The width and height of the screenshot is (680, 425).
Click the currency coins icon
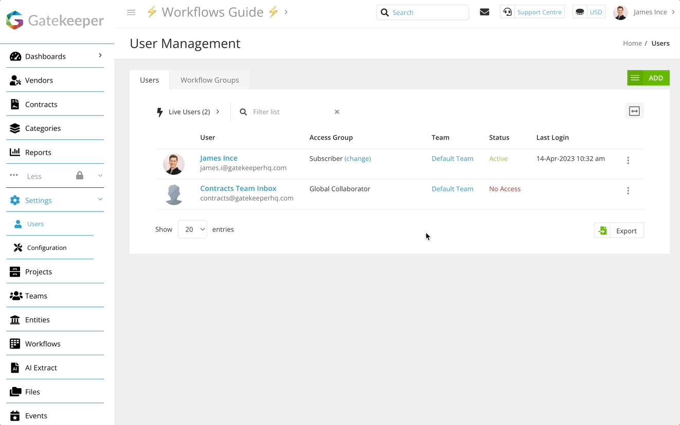[580, 12]
